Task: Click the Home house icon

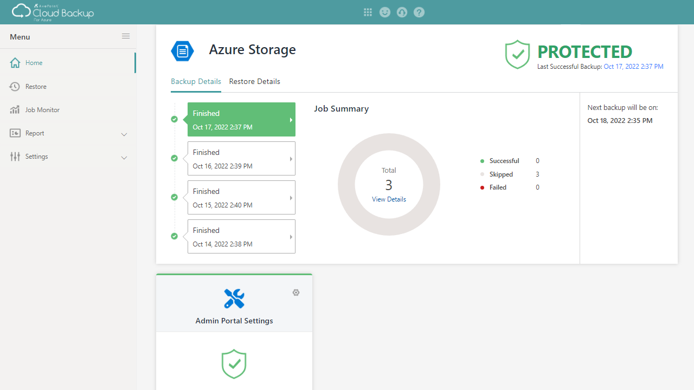Action: pyautogui.click(x=15, y=63)
